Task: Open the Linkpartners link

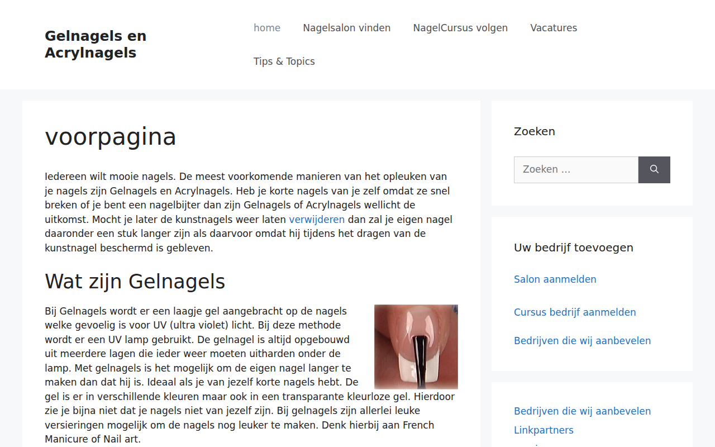Action: [x=544, y=430]
